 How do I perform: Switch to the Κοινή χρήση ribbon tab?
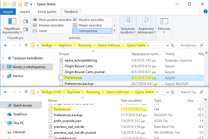pos(47,12)
